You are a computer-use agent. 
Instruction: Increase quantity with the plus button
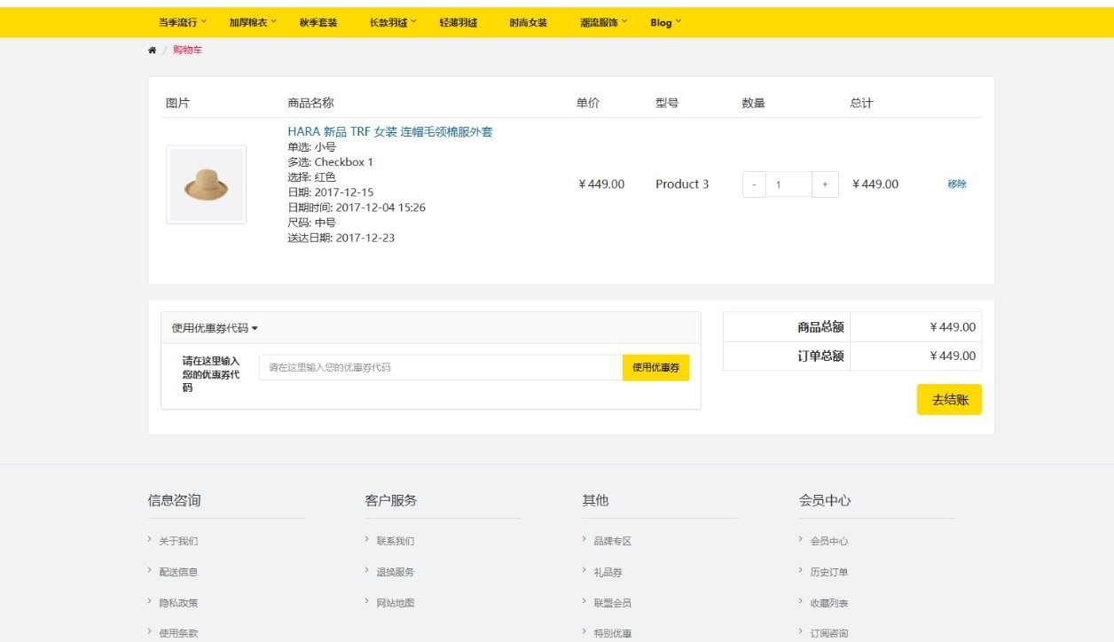(x=825, y=184)
